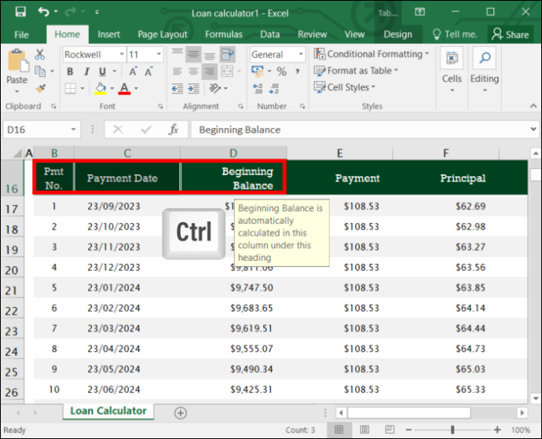The image size is (542, 439).
Task: Open the Page Layout tab
Action: click(x=163, y=35)
